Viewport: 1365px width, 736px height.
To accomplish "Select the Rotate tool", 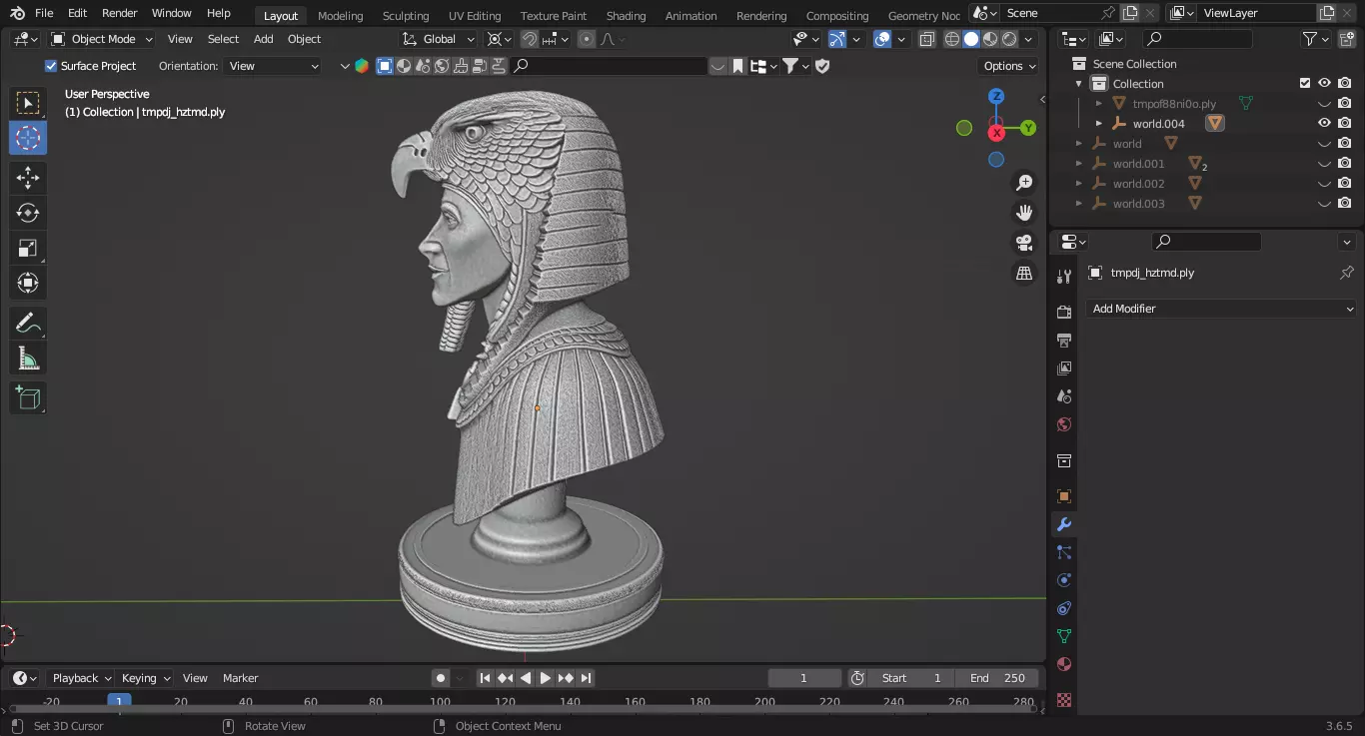I will (28, 213).
